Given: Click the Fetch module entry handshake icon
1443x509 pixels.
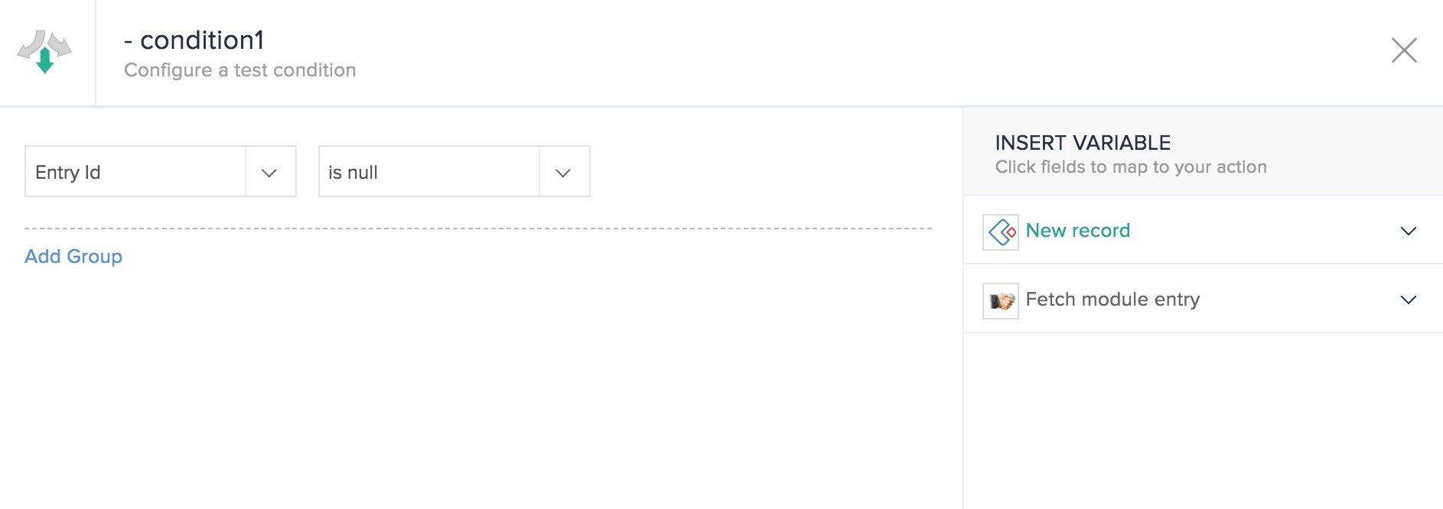Looking at the screenshot, I should click(x=1001, y=300).
